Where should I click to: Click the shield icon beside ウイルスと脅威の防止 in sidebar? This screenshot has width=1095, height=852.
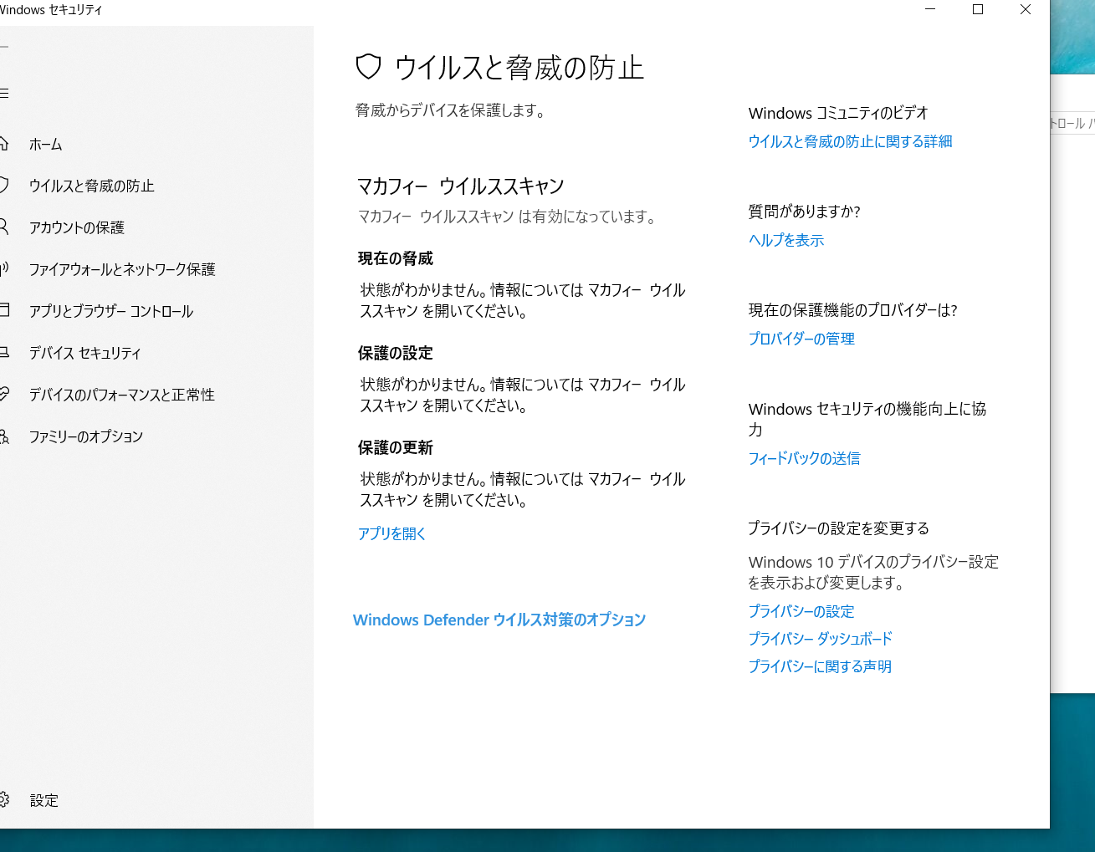click(3, 185)
